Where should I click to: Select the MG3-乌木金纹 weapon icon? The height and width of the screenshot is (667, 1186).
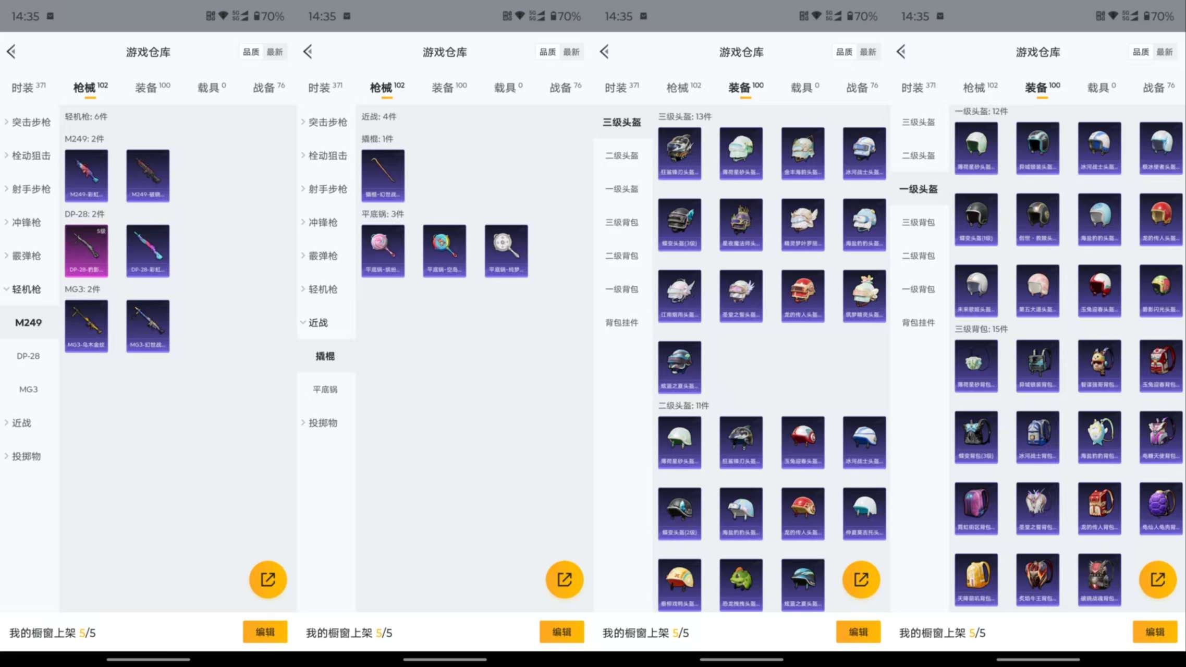(86, 326)
